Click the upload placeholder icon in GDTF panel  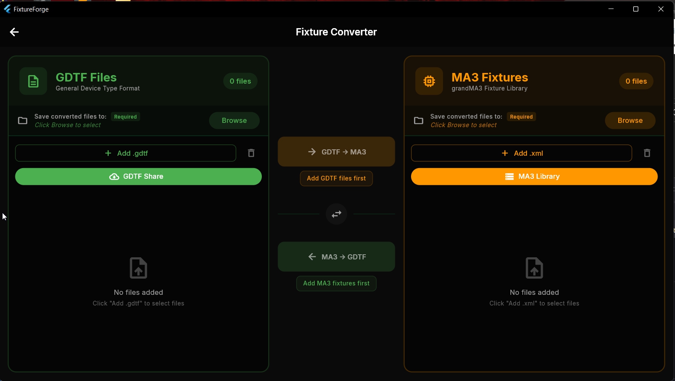point(138,268)
